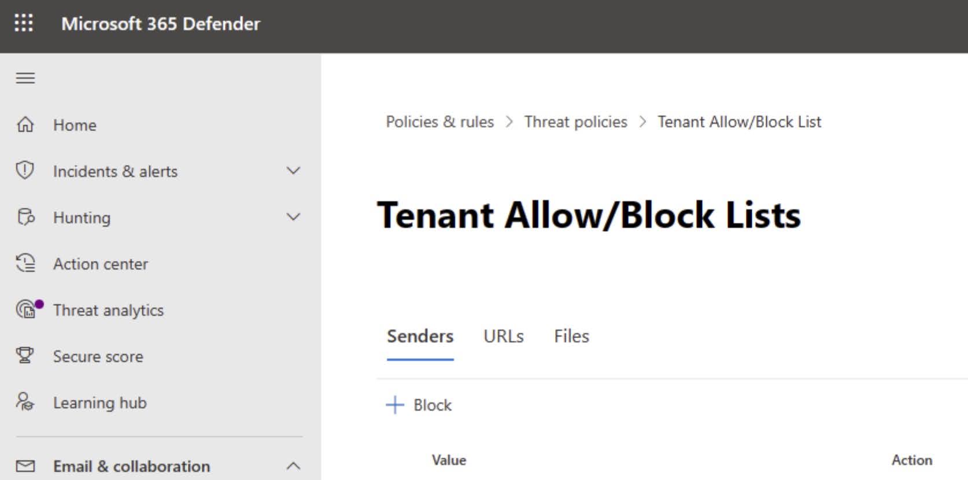Open Secure score from the sidebar
The image size is (968, 480).
click(x=98, y=356)
